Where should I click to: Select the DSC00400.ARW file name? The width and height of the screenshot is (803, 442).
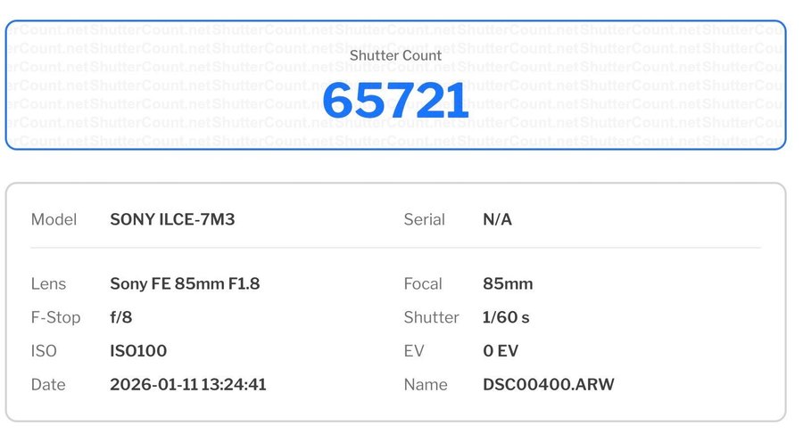548,385
